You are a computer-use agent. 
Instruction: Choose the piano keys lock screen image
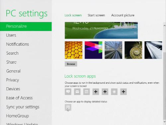[153, 50]
